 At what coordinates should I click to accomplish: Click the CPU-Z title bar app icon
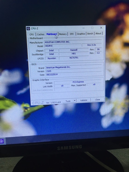point(28,28)
